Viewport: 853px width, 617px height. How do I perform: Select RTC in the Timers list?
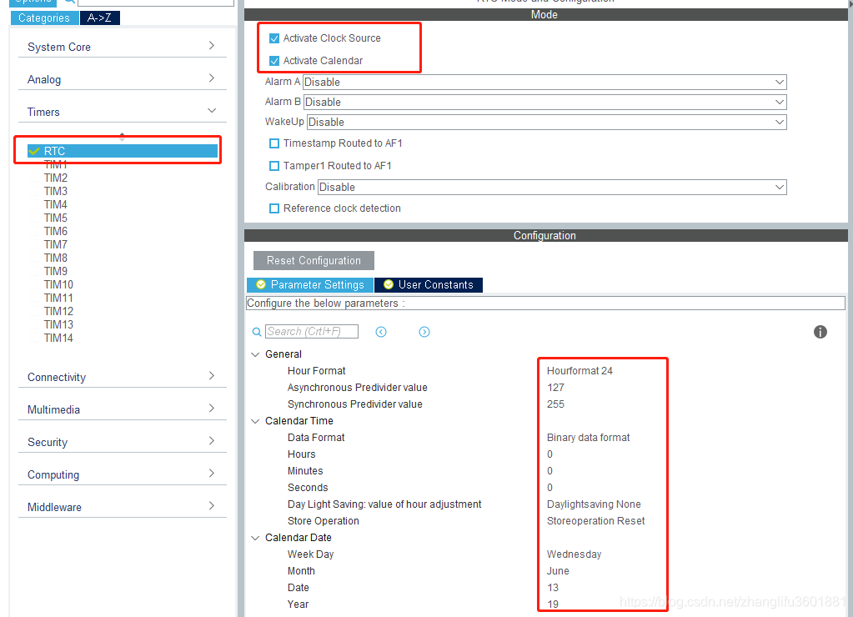[x=123, y=151]
